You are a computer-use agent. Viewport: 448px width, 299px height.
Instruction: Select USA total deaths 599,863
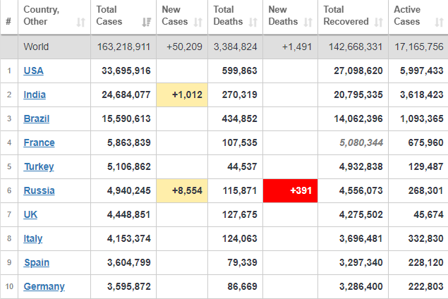239,71
